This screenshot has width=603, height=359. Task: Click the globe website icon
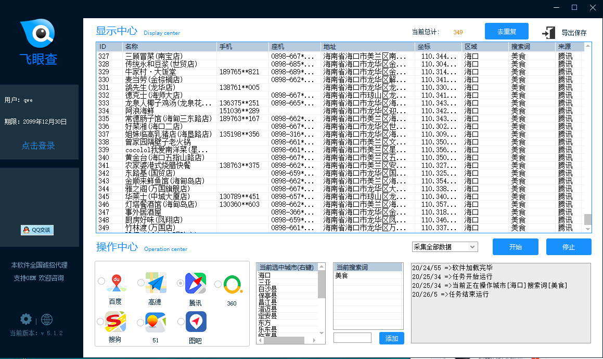point(46,320)
